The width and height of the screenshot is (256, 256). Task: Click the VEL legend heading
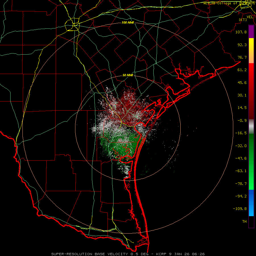pos(250,17)
